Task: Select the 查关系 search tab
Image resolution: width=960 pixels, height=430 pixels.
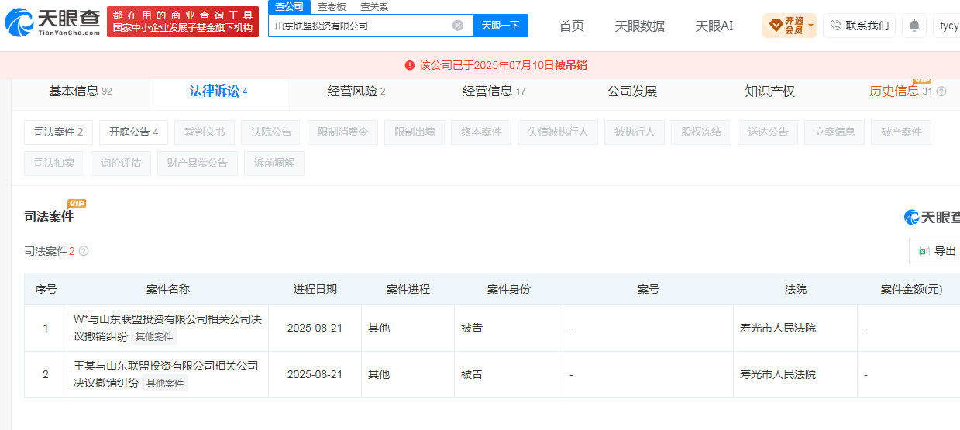Action: coord(374,7)
